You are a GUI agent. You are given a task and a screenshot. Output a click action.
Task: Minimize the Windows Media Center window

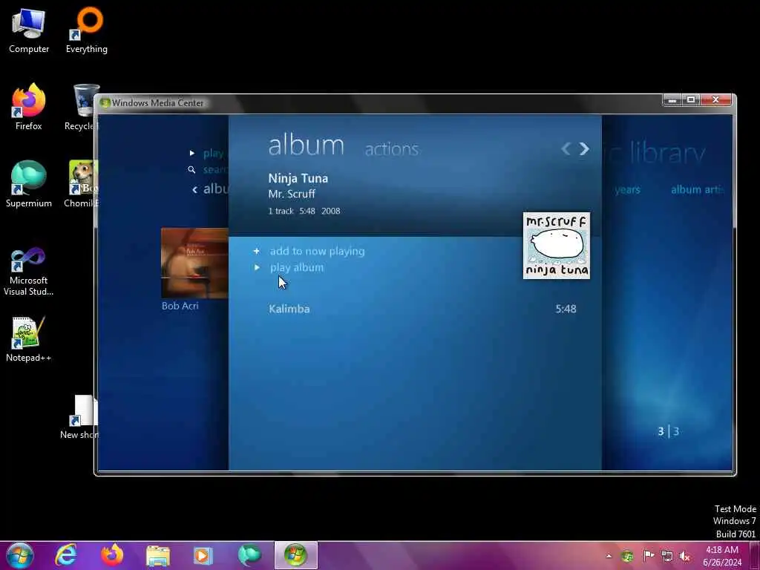pyautogui.click(x=672, y=100)
